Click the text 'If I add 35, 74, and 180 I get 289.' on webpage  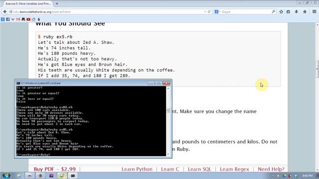click(84, 76)
